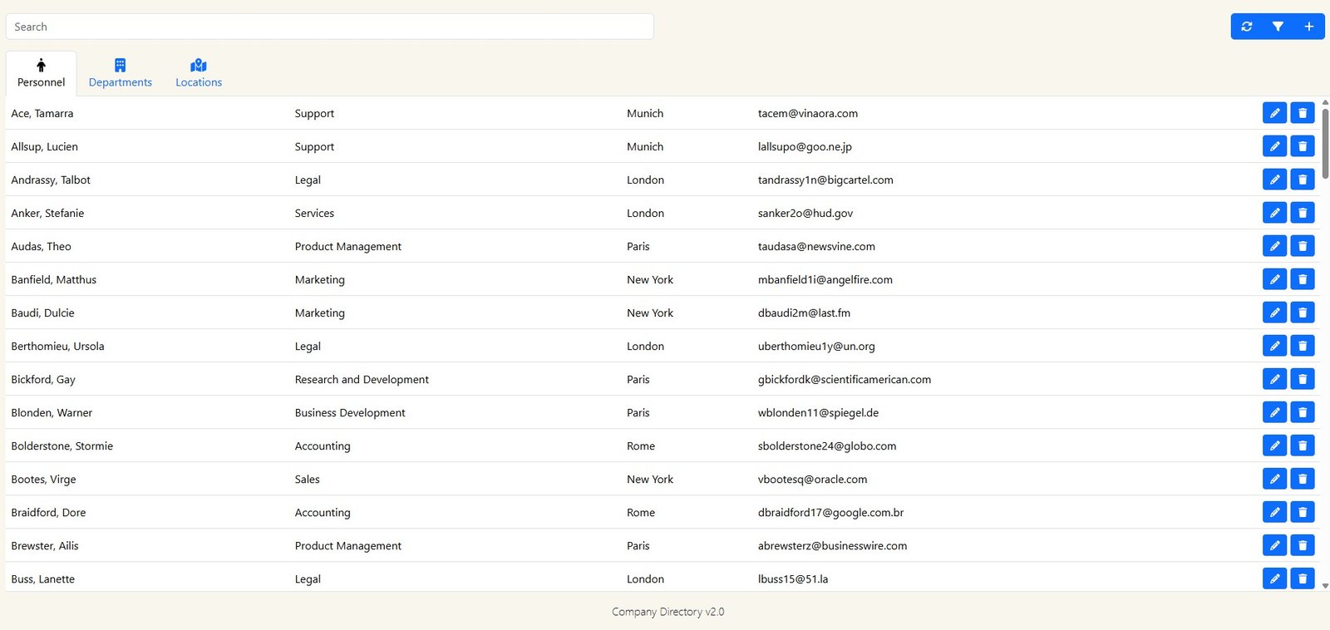The width and height of the screenshot is (1330, 630).
Task: Switch to the Departments tab
Action: tap(121, 73)
